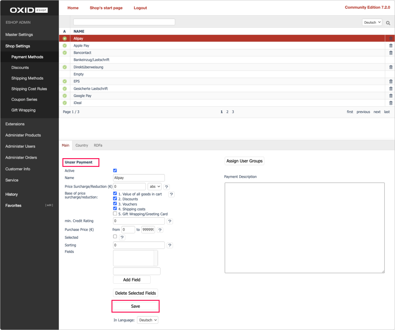Click the search magnifier icon
The width and height of the screenshot is (395, 330).
(388, 23)
